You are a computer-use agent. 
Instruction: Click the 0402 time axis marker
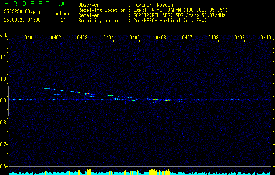[x=56, y=38]
